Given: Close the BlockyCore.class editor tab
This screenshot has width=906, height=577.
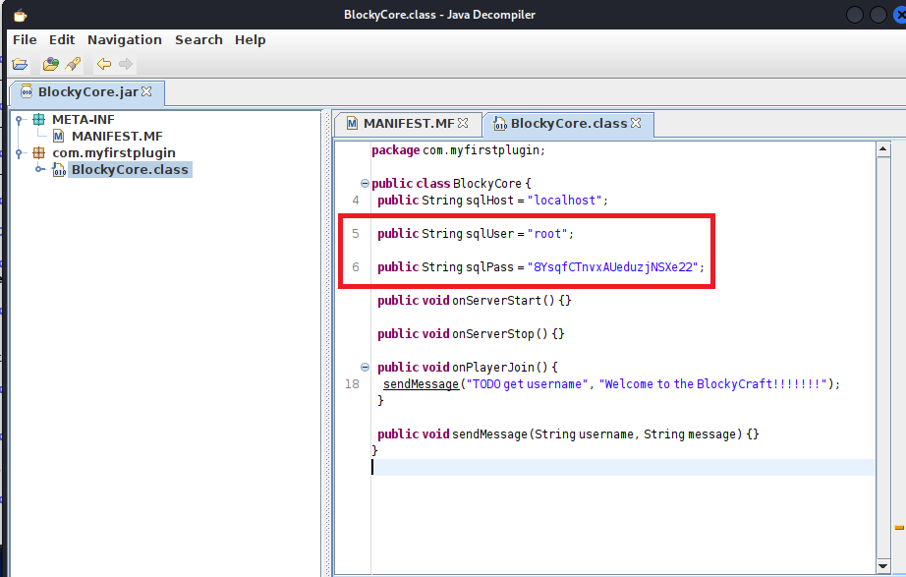Looking at the screenshot, I should [636, 124].
